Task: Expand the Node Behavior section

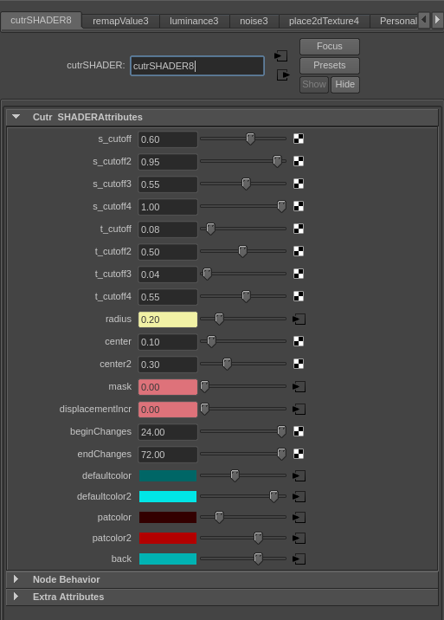Action: (x=16, y=579)
